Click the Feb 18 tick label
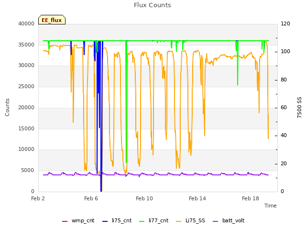 coord(251,198)
